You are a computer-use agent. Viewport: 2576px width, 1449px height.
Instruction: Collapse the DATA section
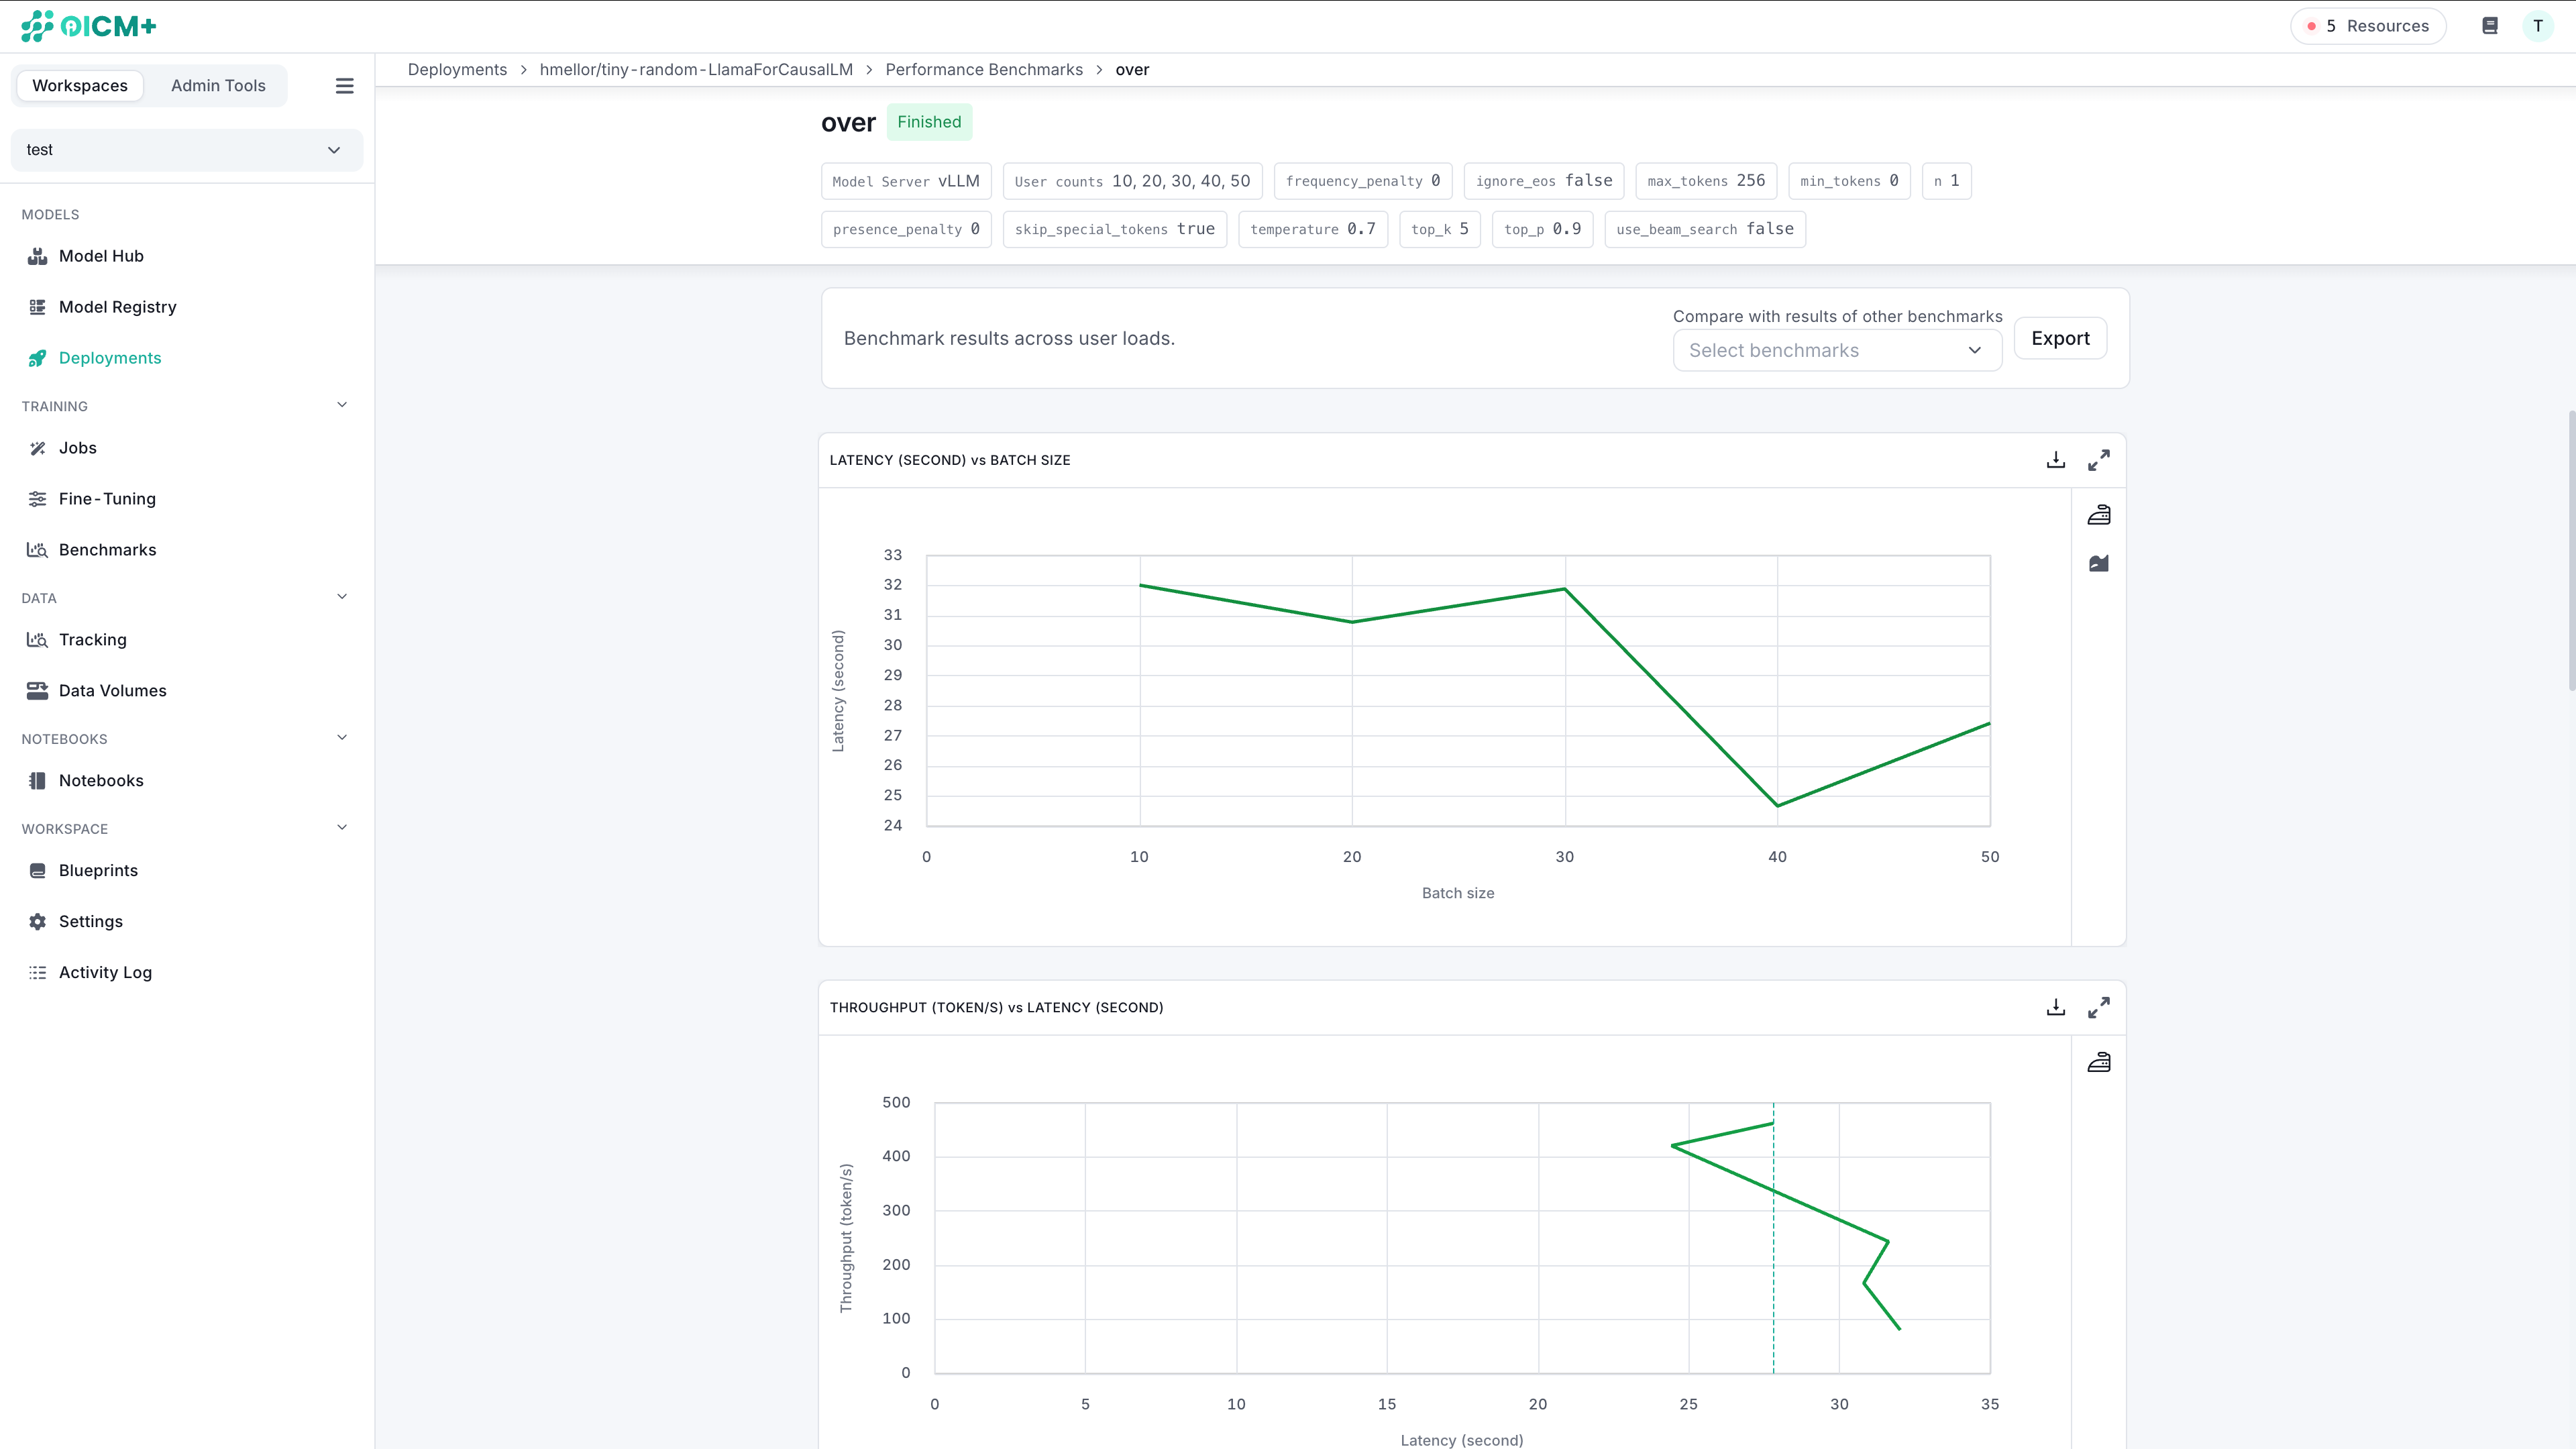pos(342,597)
